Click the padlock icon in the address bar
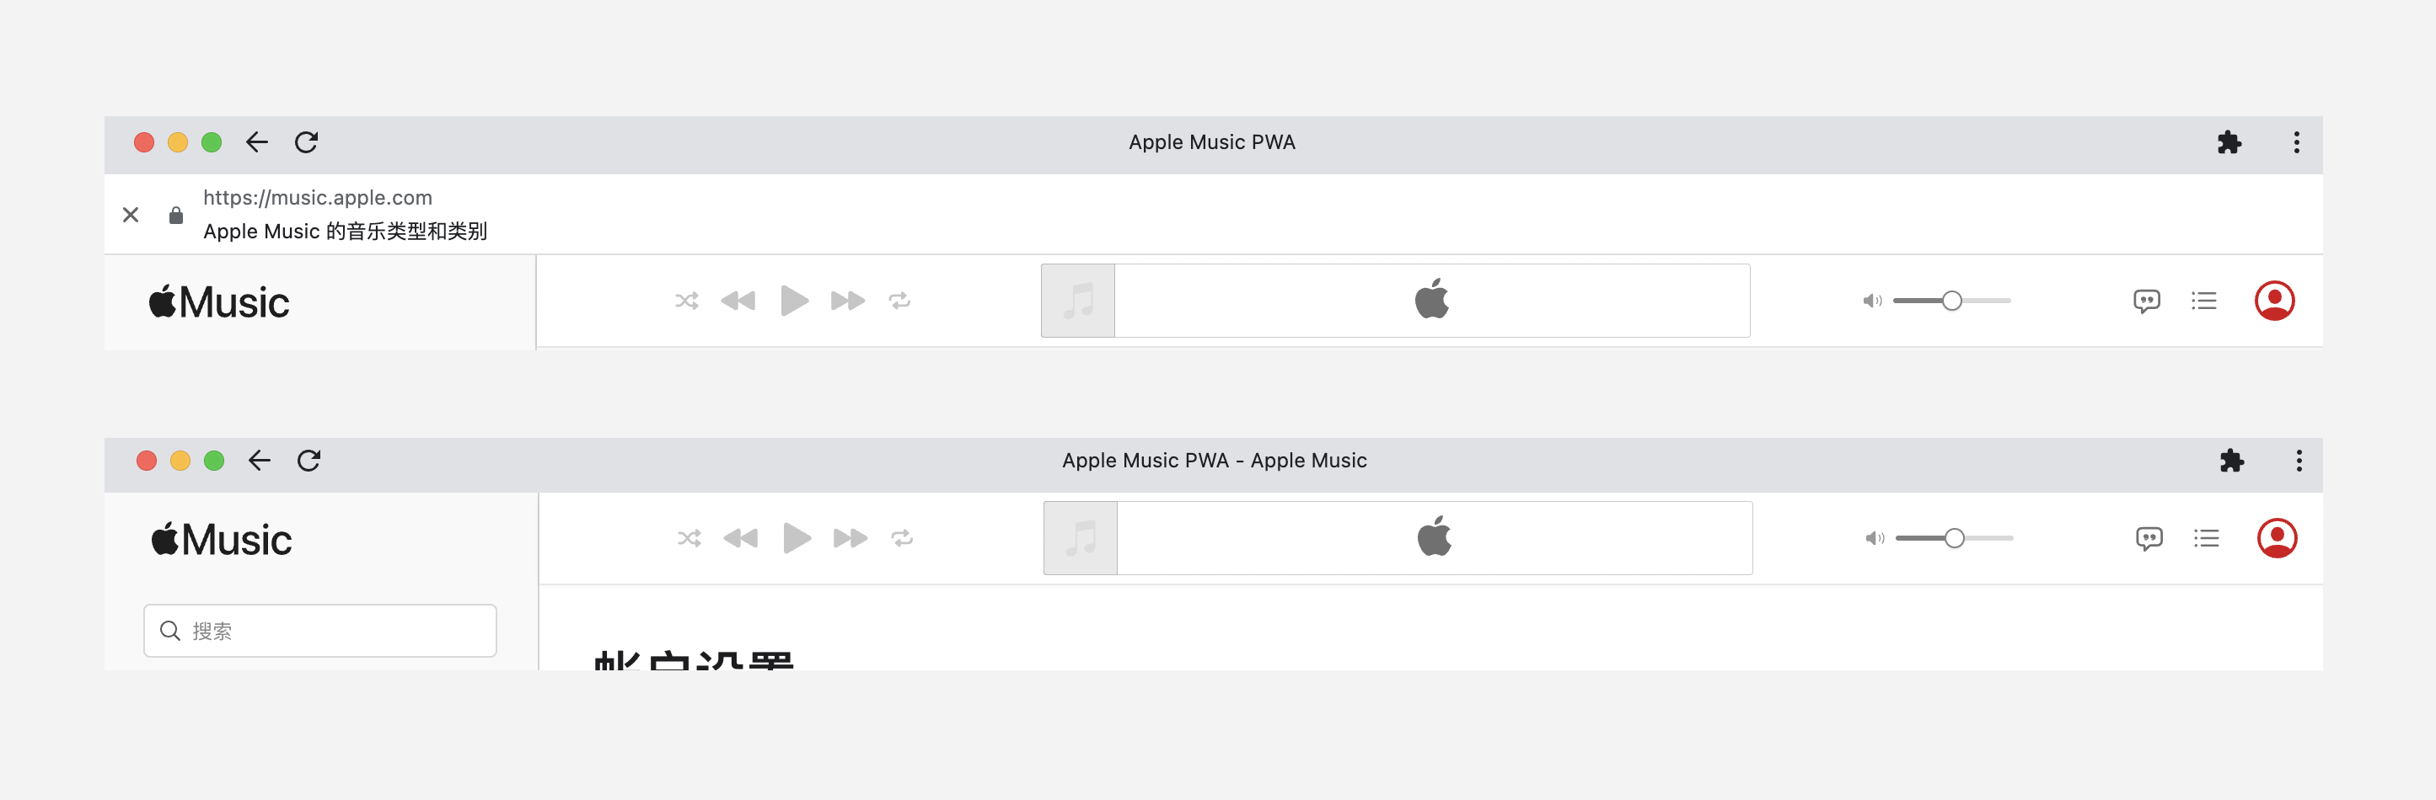 pos(176,215)
